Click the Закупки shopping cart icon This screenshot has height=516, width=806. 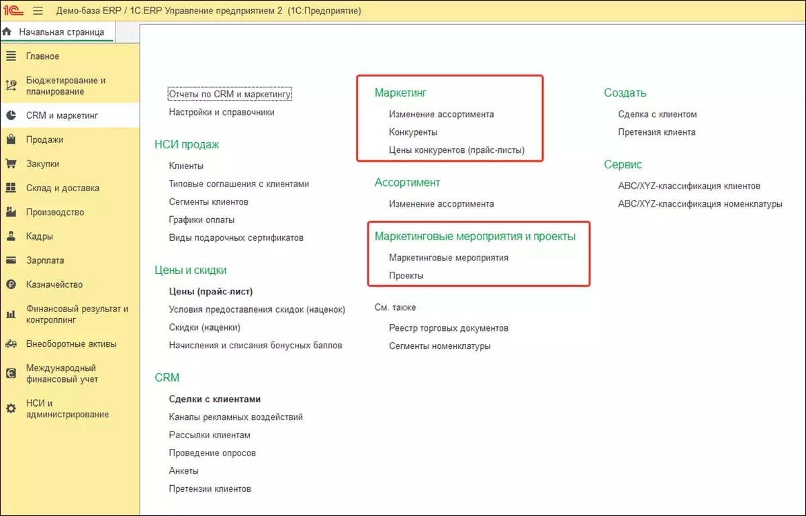[x=11, y=164]
